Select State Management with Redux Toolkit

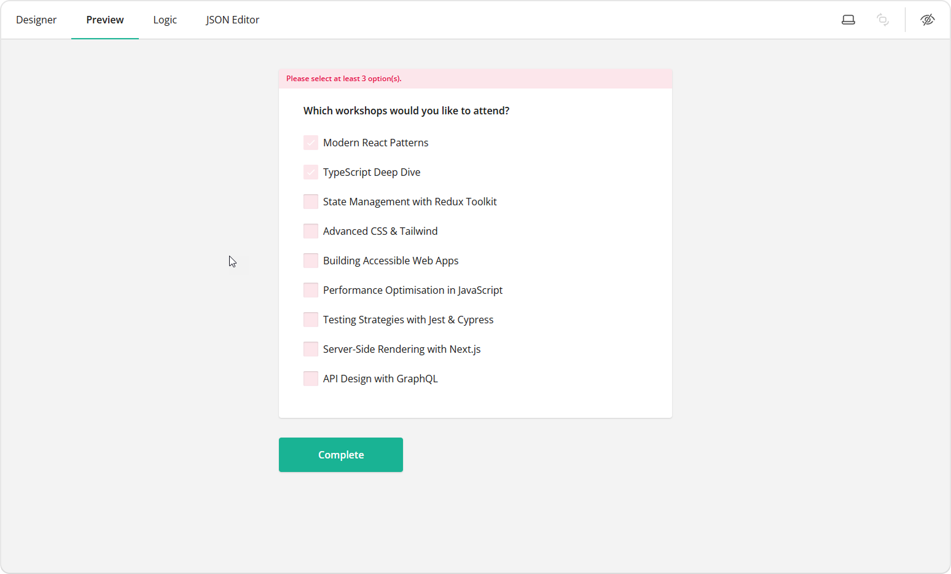pos(310,201)
